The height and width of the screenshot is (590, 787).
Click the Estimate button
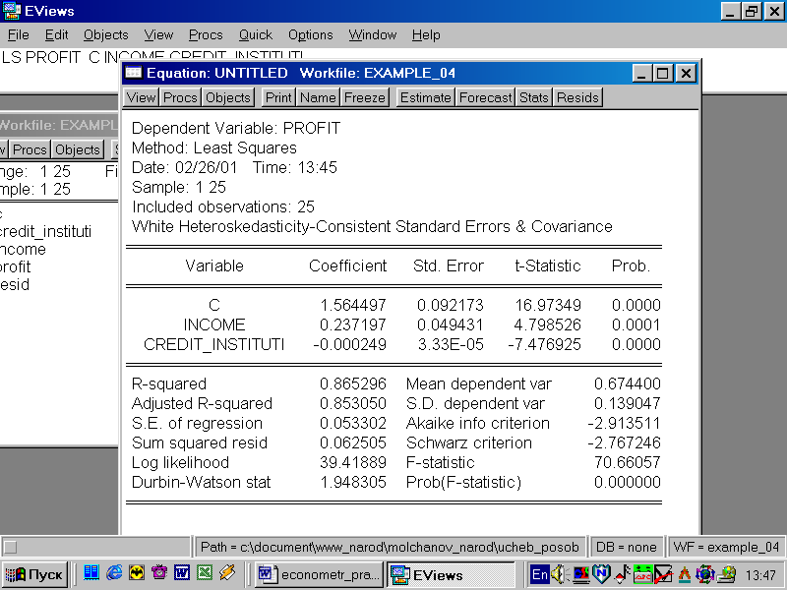coord(426,97)
